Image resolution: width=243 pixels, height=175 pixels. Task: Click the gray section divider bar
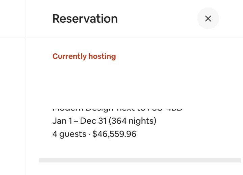coord(140,160)
